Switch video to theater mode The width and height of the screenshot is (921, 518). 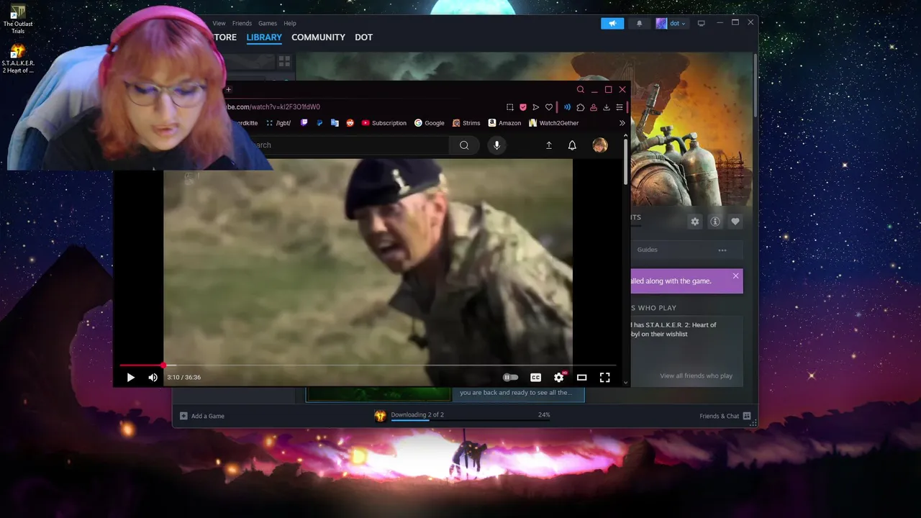click(581, 377)
